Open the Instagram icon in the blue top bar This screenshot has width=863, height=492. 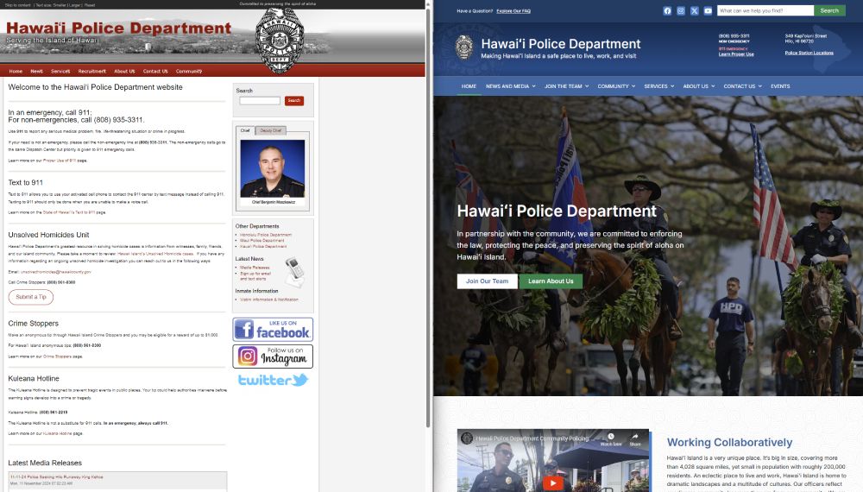[x=681, y=11]
